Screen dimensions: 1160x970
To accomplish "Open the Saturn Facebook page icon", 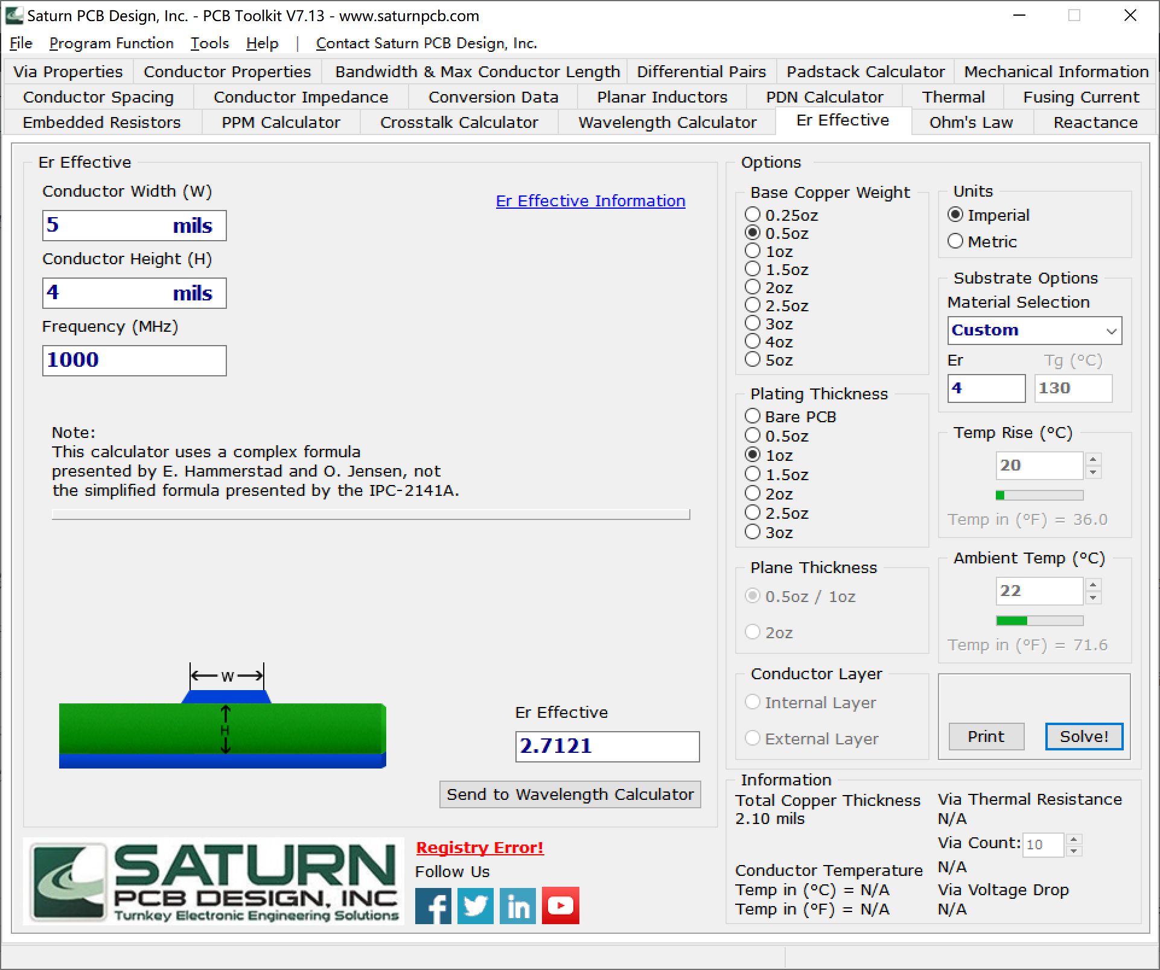I will 433,905.
